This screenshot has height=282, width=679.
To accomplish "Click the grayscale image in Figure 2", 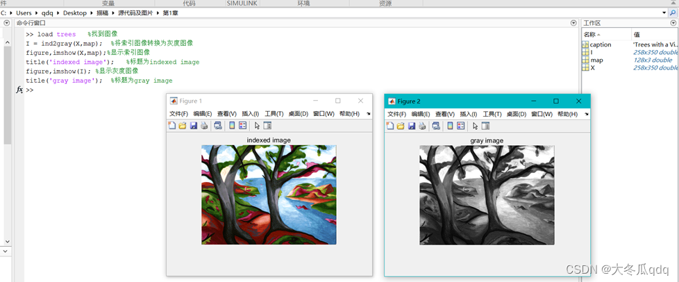I will (487, 195).
